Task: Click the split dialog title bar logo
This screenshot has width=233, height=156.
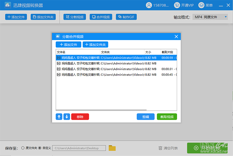Action: [58, 36]
